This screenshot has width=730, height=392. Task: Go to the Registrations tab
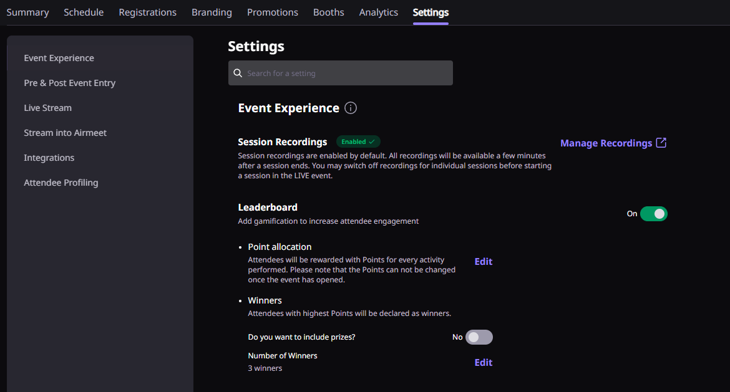pyautogui.click(x=147, y=12)
